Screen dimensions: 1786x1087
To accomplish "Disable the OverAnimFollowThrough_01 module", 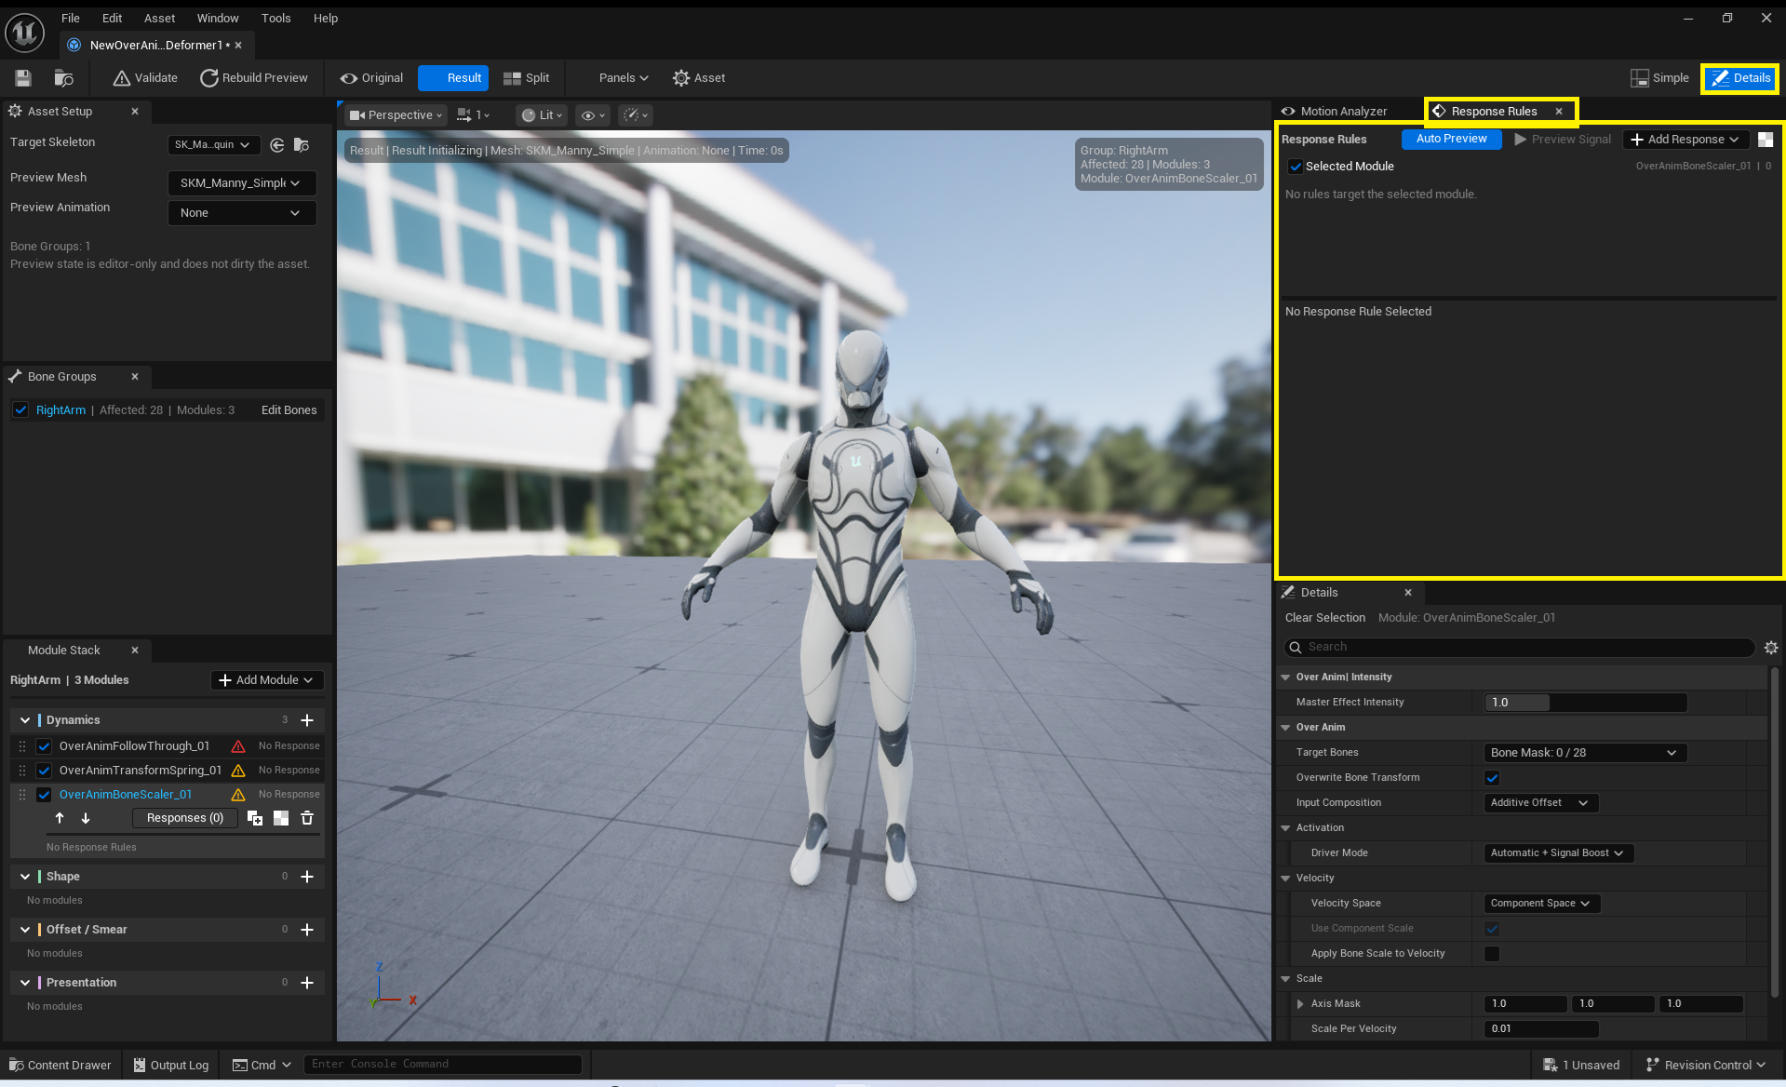I will pos(44,746).
